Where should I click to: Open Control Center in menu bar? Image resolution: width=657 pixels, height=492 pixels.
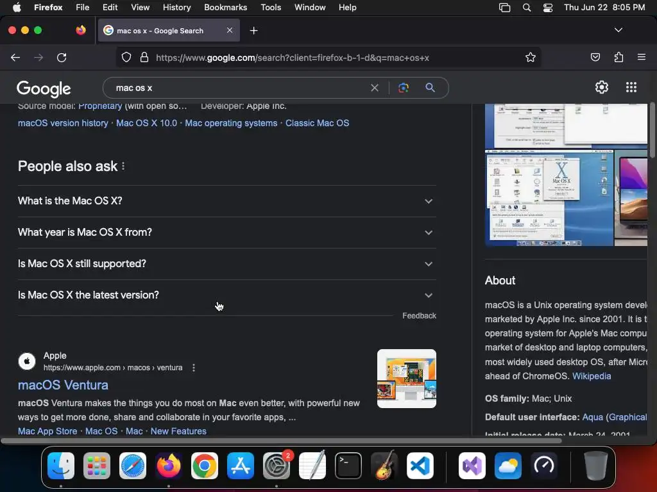point(548,8)
